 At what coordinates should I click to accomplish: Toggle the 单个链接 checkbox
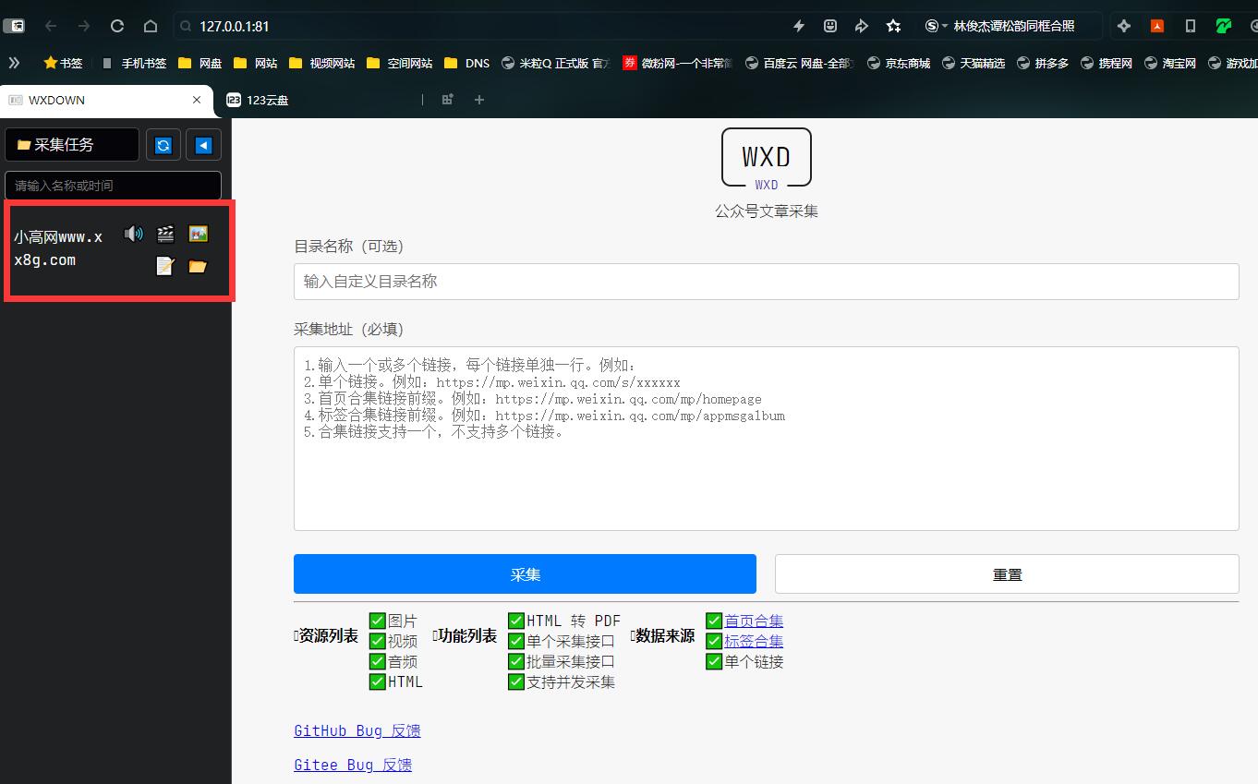pyautogui.click(x=714, y=661)
